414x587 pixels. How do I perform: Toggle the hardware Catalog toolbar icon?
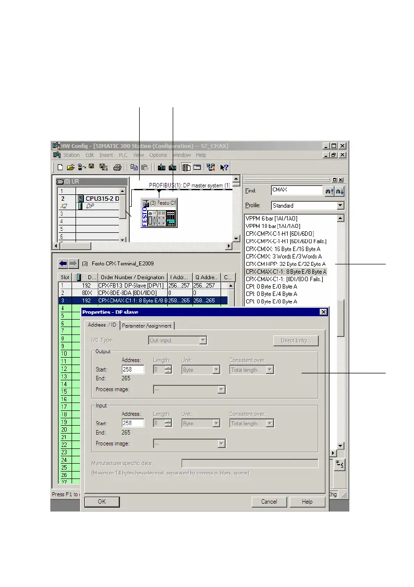(187, 167)
